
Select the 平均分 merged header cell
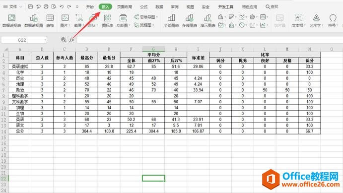click(153, 55)
